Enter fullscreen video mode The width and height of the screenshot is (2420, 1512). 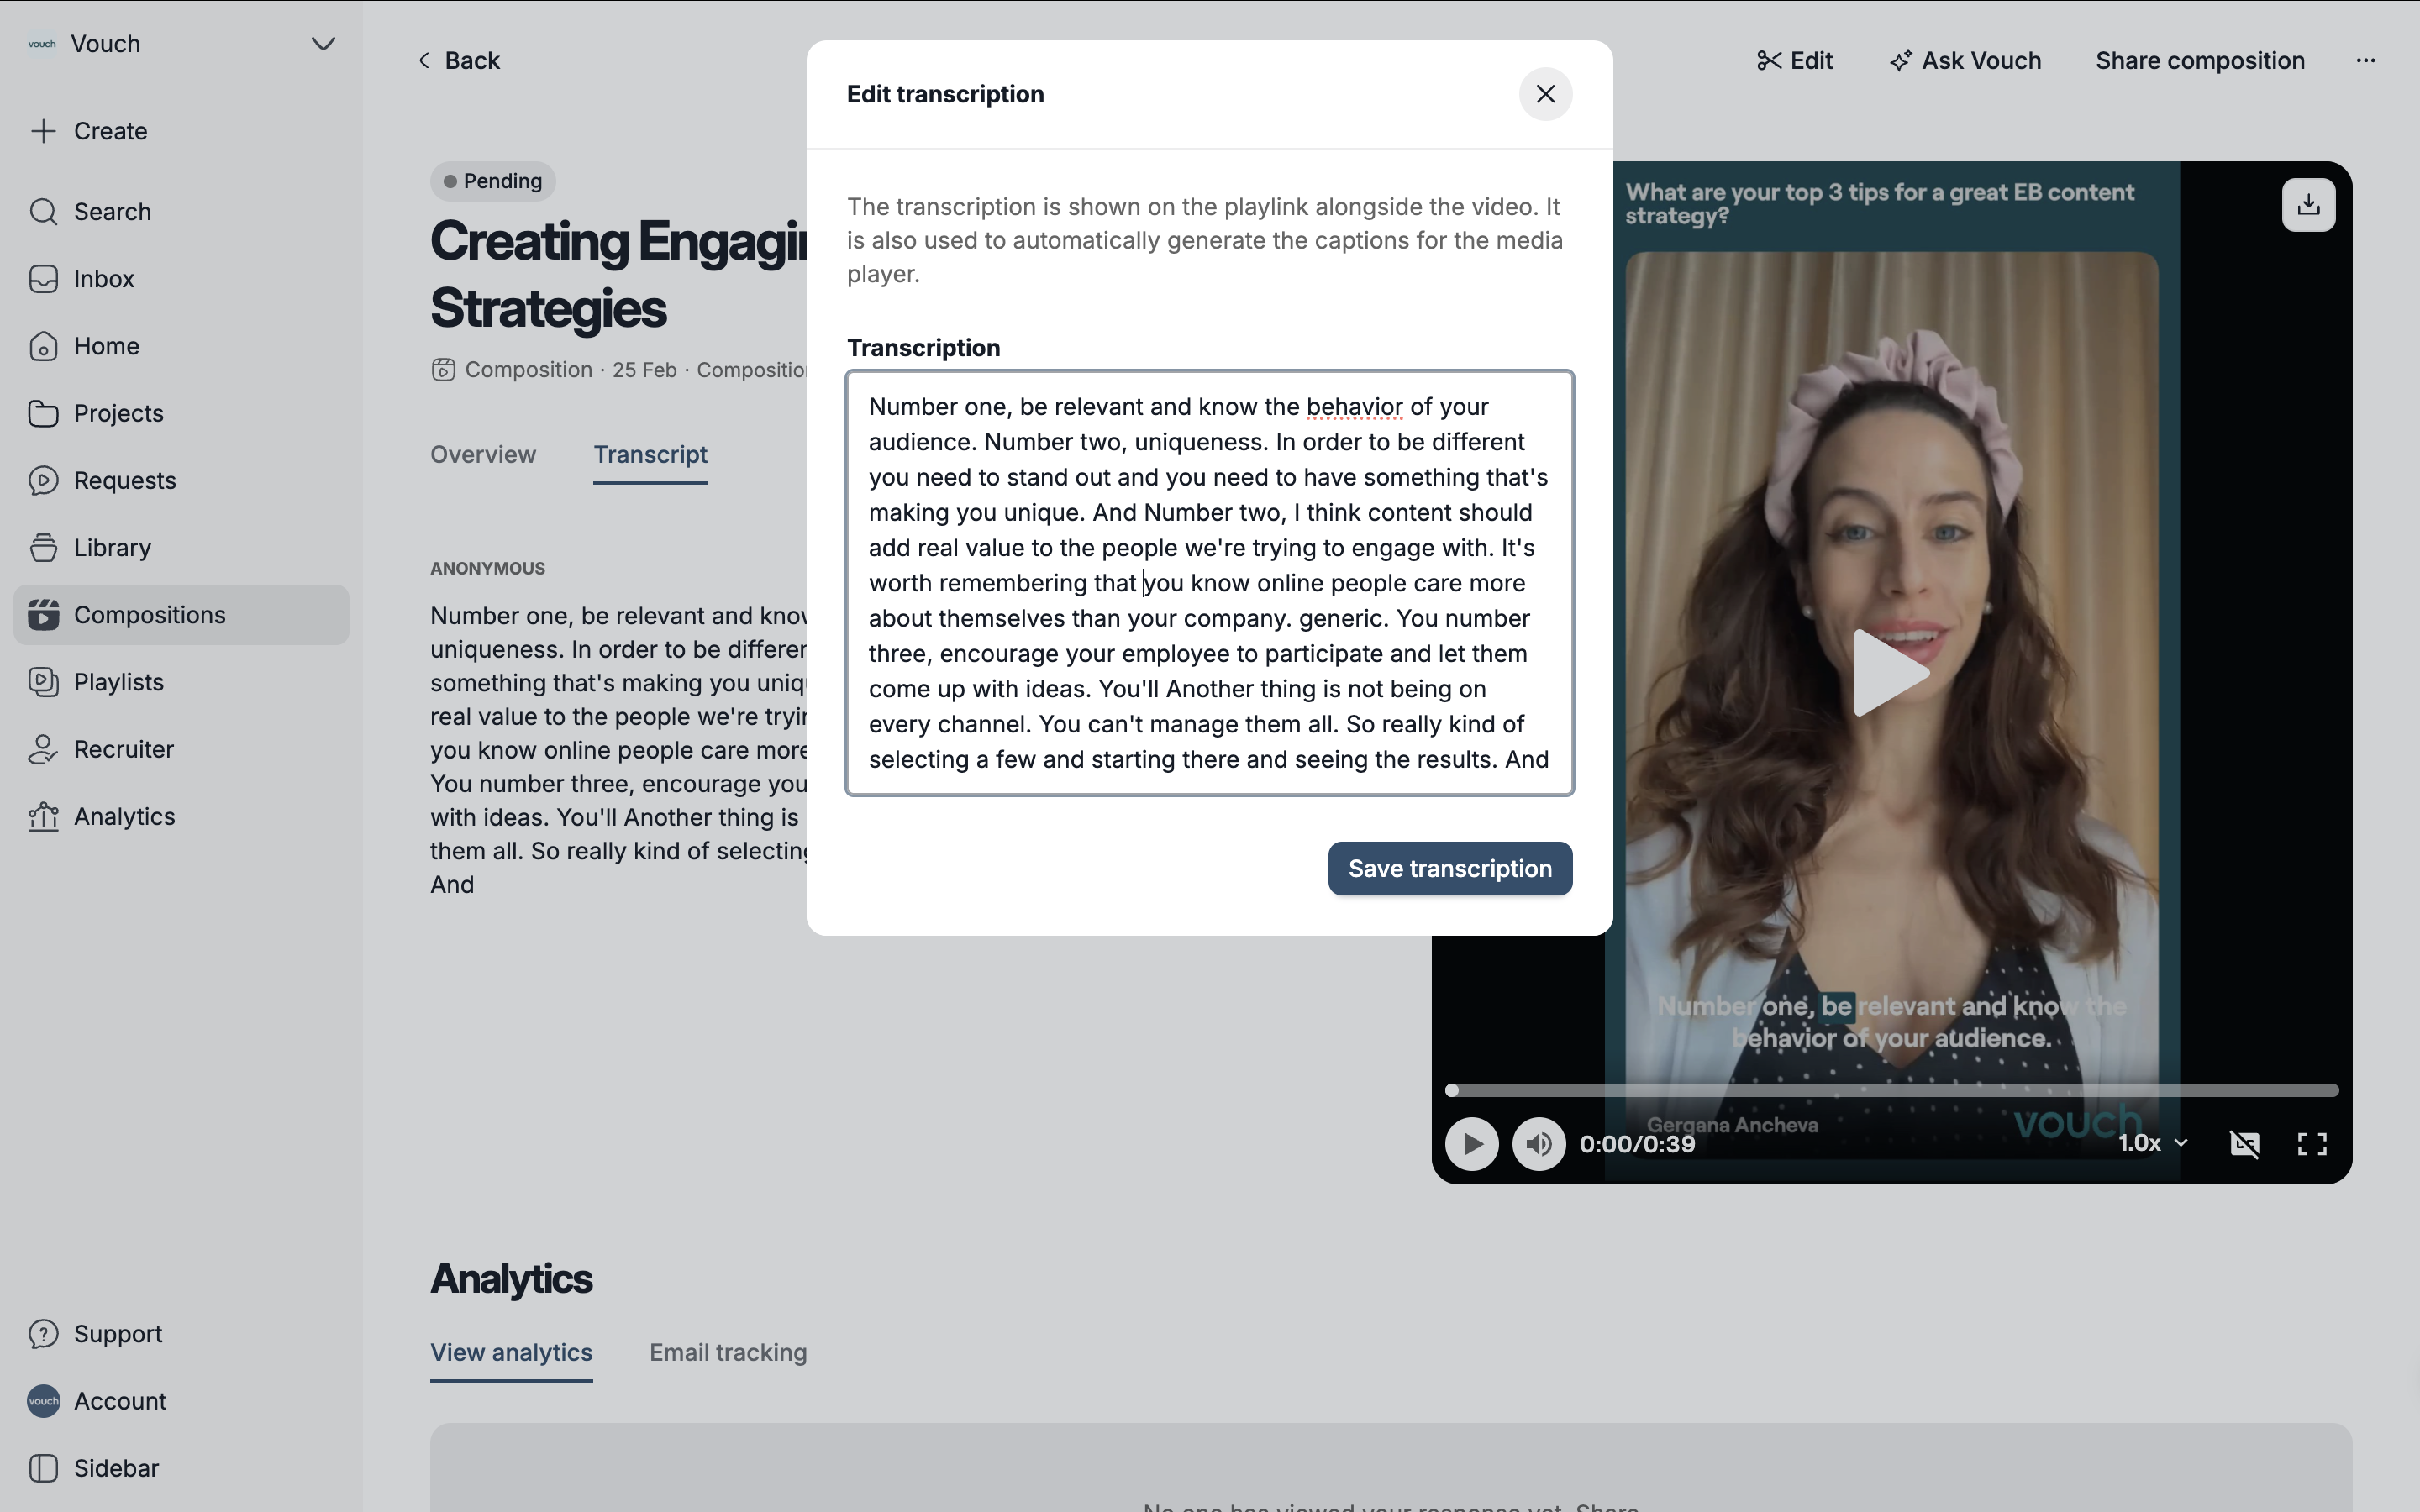(2312, 1144)
